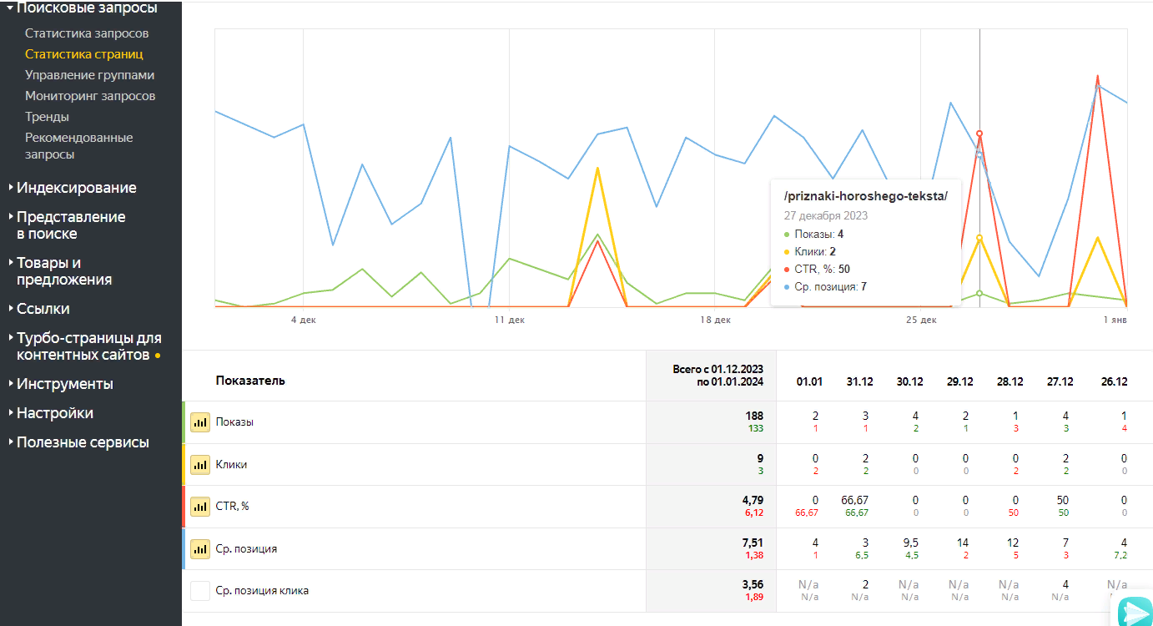Click red CTR point on 27 December
Viewport: 1153px width, 626px height.
979,134
